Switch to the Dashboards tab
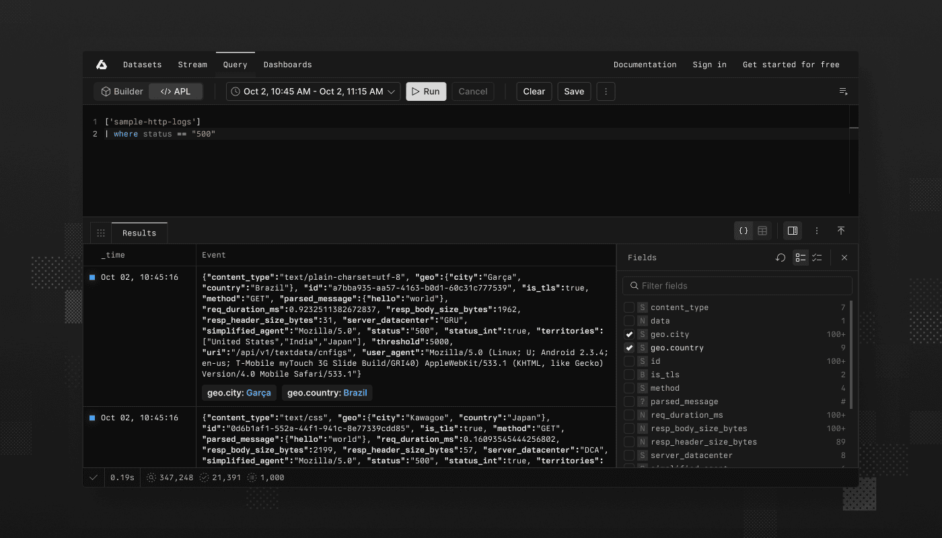The image size is (942, 538). click(287, 64)
